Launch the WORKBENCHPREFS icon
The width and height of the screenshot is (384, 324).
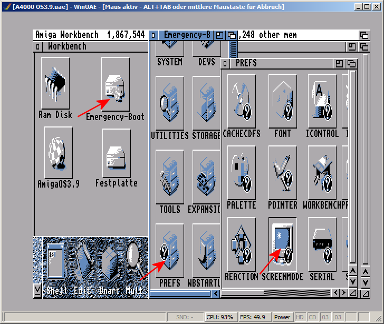point(322,173)
